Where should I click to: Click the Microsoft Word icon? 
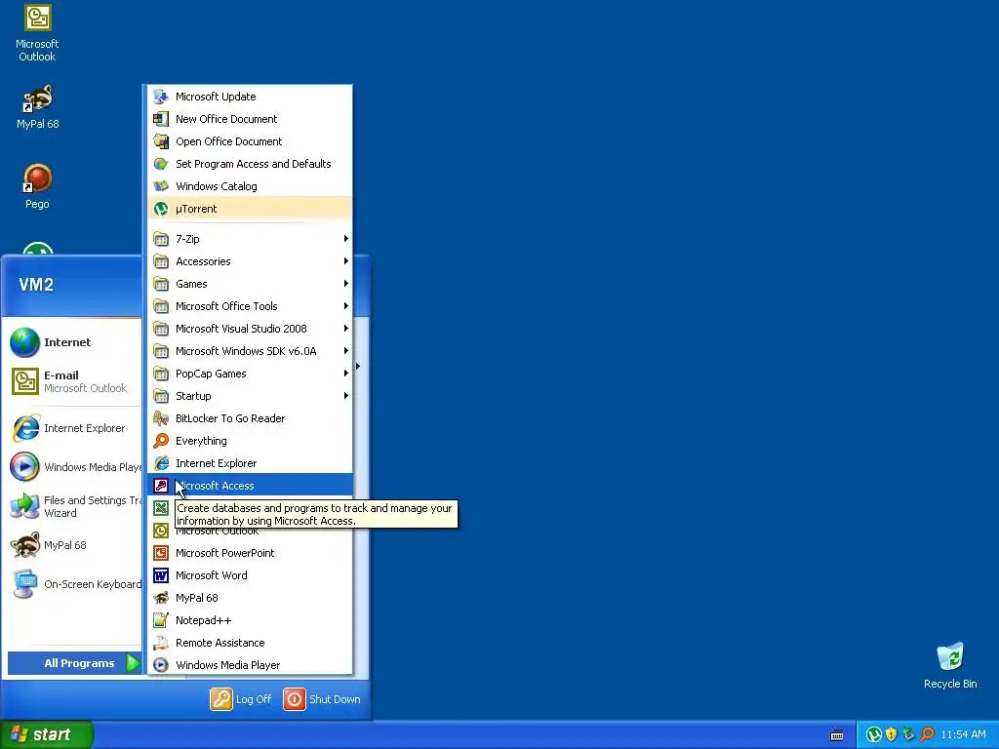point(161,575)
